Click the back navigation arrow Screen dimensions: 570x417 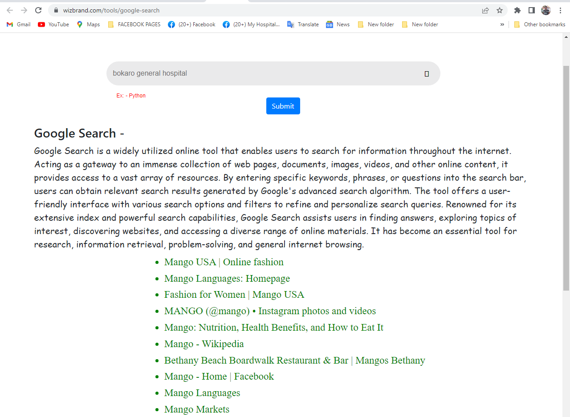[x=9, y=10]
